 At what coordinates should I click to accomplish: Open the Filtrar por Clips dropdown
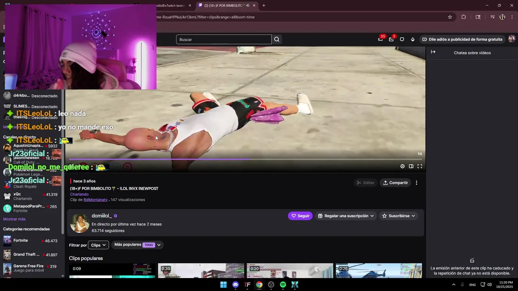(x=98, y=245)
